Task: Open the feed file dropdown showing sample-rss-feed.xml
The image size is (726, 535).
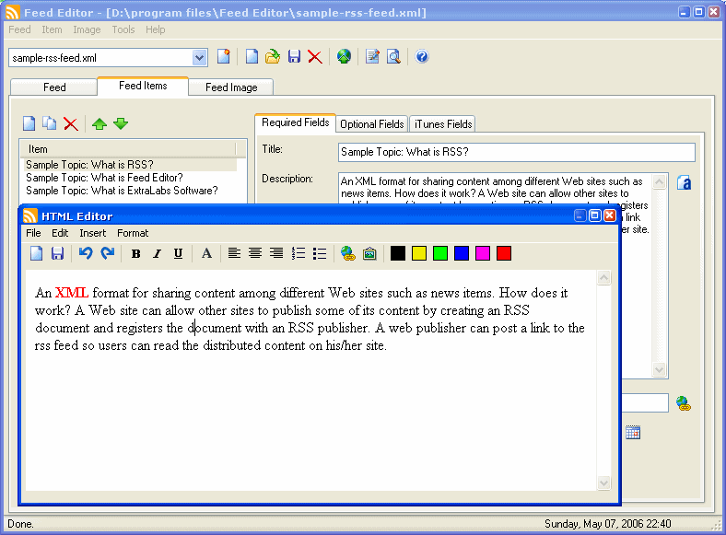Action: pos(200,58)
